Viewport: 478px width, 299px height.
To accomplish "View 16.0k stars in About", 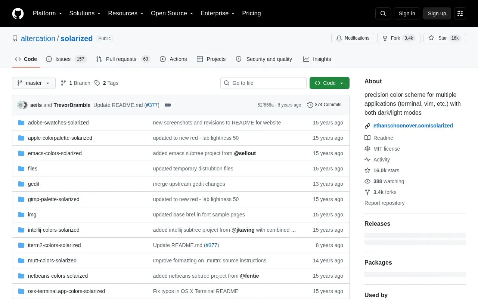I will (x=382, y=170).
